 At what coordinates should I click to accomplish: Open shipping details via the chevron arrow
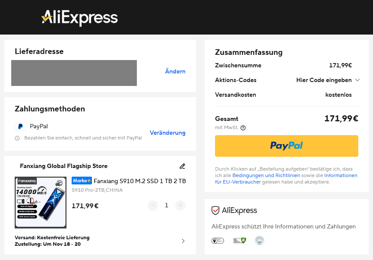[183, 241]
